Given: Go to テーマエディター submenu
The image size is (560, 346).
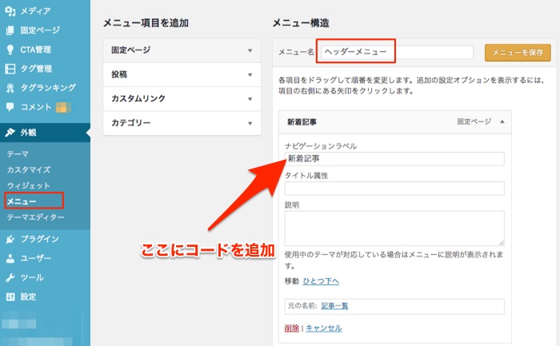Looking at the screenshot, I should point(36,217).
